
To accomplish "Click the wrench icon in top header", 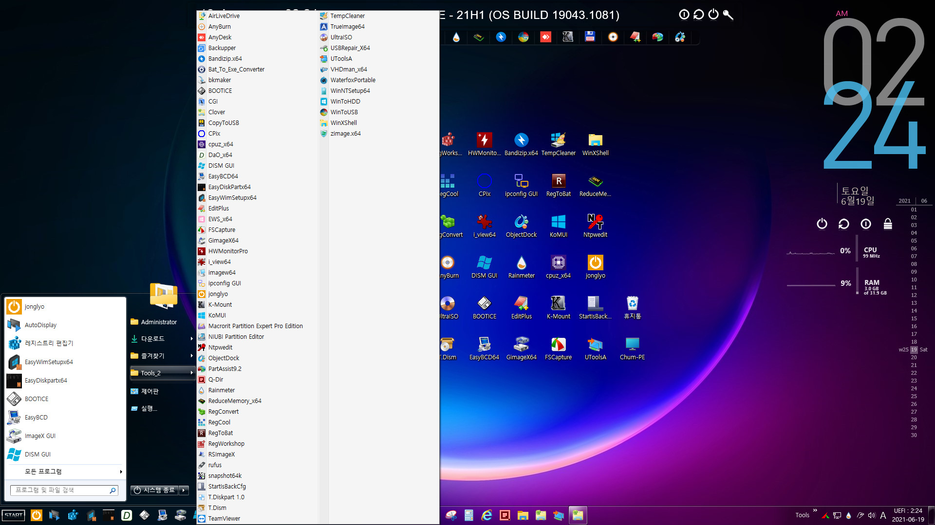I will coord(728,15).
